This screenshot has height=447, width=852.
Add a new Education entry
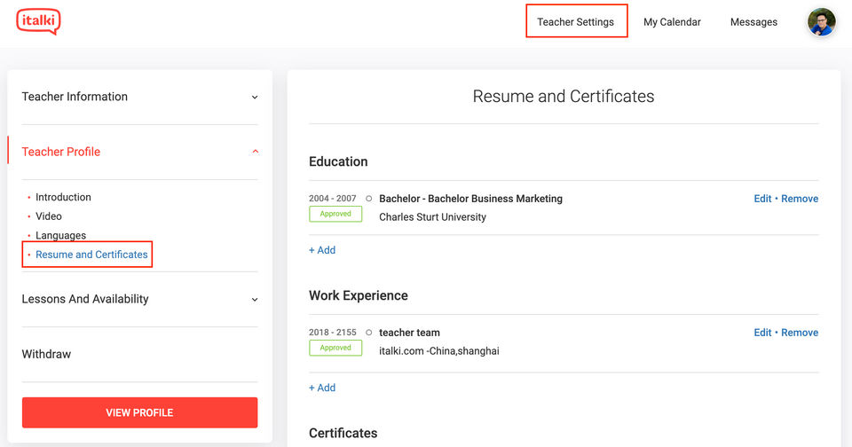(x=322, y=250)
